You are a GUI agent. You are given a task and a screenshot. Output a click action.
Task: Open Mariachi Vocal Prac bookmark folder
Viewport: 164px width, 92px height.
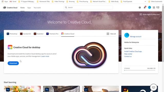(x=98, y=2)
